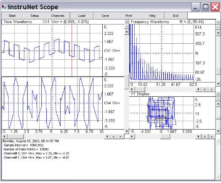
Task: Click the plus icon on Frequency Waveforms panel
Action: click(x=218, y=22)
